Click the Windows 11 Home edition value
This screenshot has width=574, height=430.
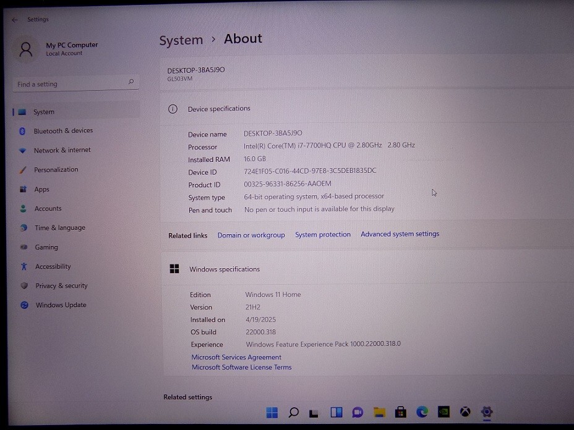tap(273, 294)
